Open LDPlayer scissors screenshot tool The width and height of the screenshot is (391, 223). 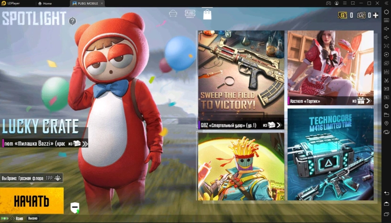pos(386,80)
